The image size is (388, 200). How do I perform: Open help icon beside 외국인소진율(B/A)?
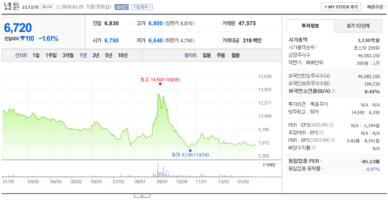click(x=333, y=91)
